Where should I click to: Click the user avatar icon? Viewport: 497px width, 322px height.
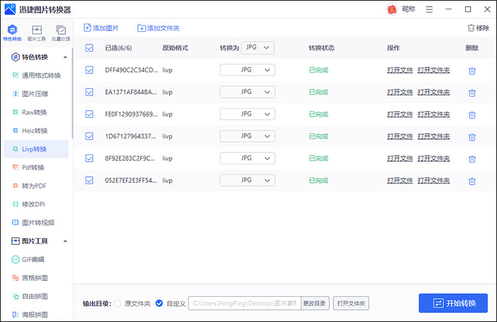tap(392, 9)
